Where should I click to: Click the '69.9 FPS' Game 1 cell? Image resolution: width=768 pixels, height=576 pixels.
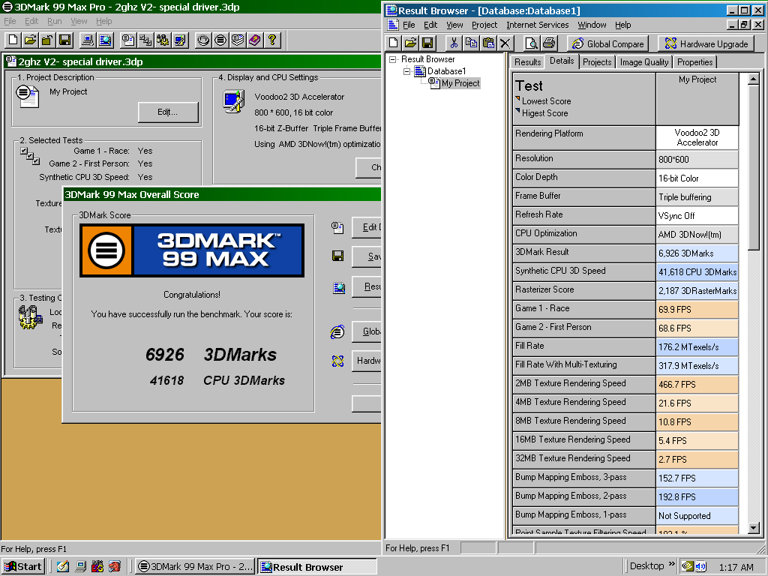coord(697,309)
